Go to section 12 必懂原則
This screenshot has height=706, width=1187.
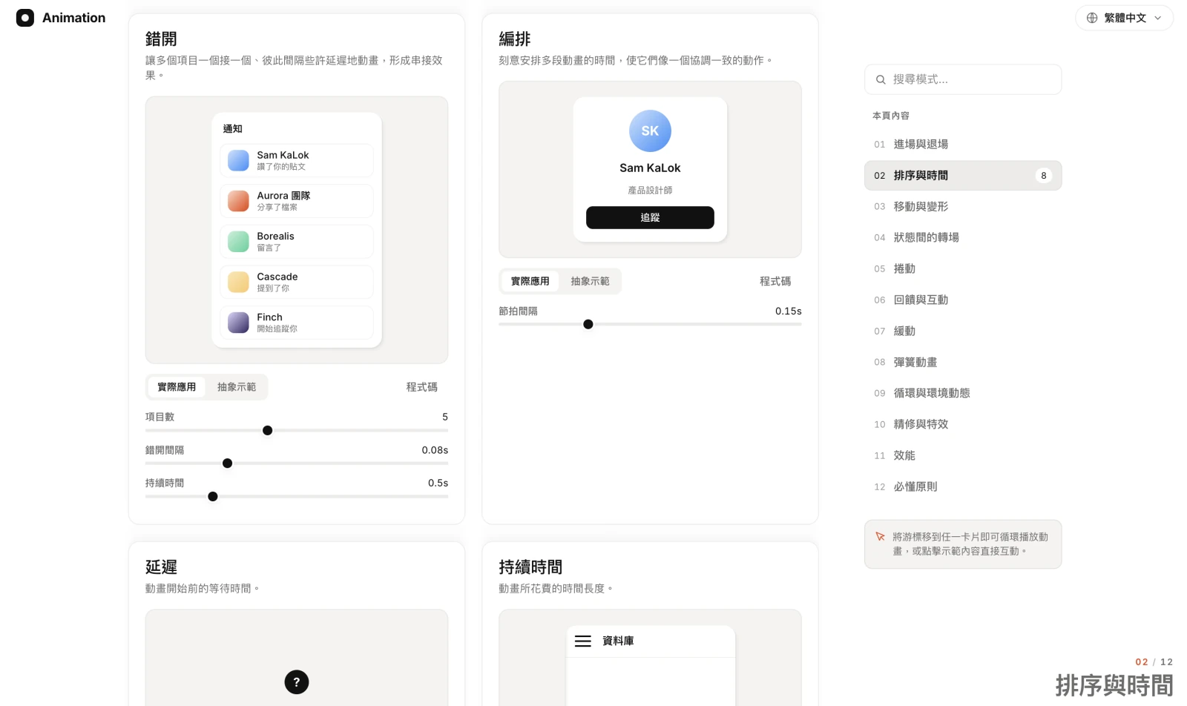pyautogui.click(x=963, y=487)
